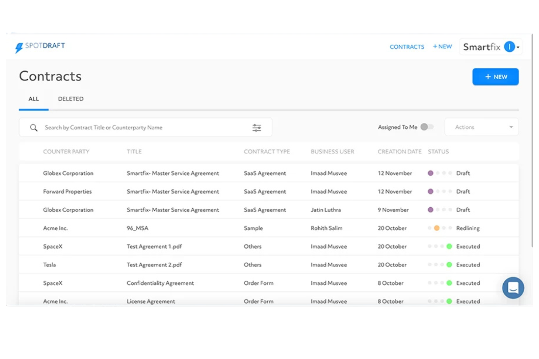The width and height of the screenshot is (539, 359).
Task: Switch to the DELETED tab
Action: [x=71, y=99]
